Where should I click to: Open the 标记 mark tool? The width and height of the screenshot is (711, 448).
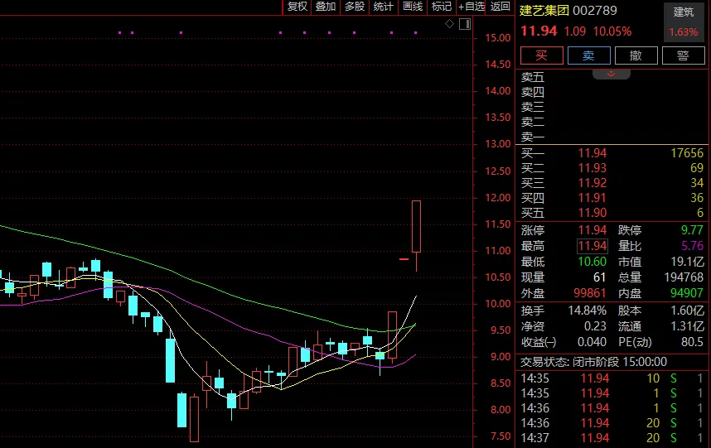[442, 7]
